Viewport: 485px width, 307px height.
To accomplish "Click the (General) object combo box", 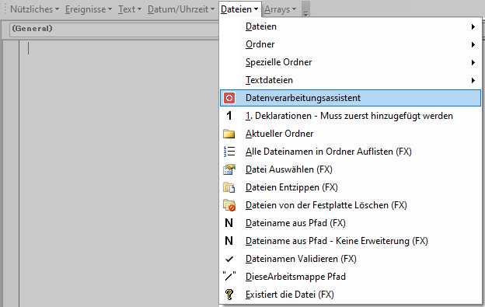I will tap(114, 30).
